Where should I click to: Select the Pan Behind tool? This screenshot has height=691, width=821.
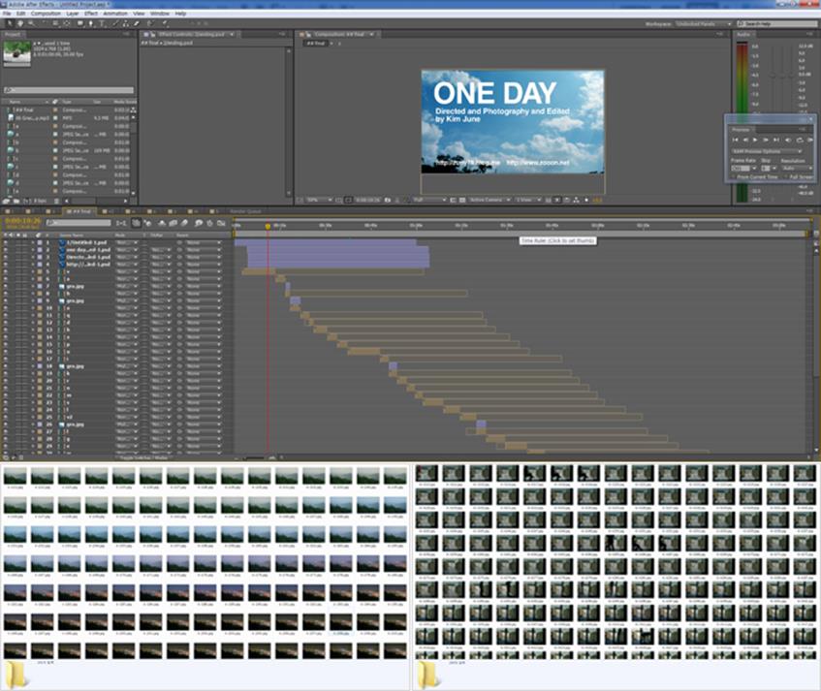(x=67, y=23)
